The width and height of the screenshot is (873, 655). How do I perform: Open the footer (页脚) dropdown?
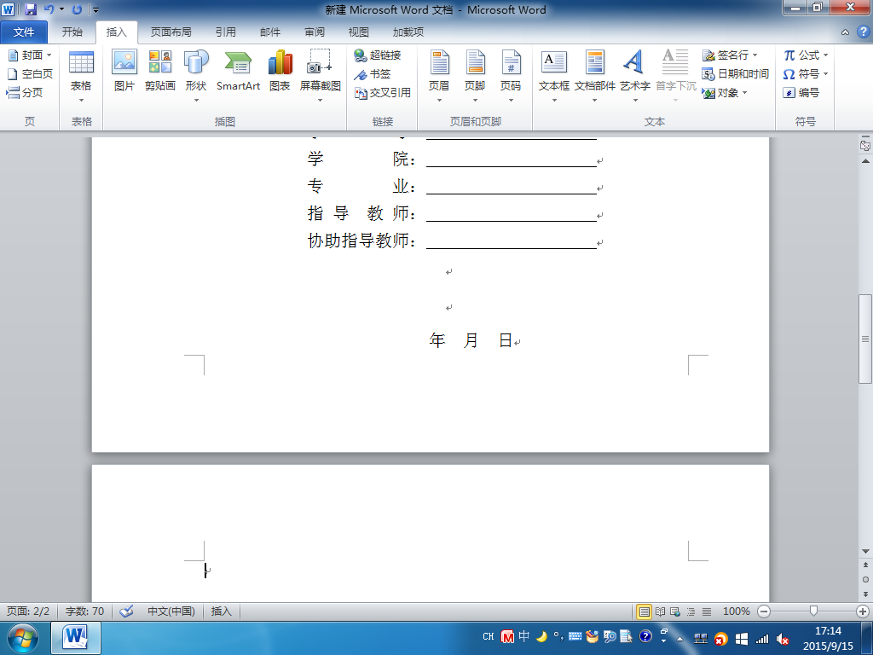click(x=475, y=76)
